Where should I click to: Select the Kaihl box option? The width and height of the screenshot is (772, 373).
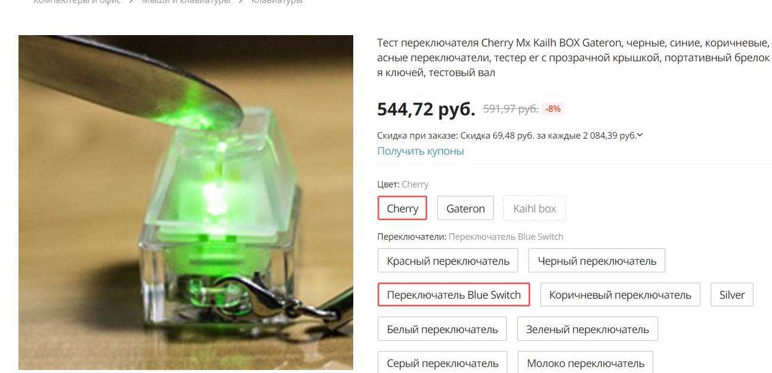click(x=534, y=208)
